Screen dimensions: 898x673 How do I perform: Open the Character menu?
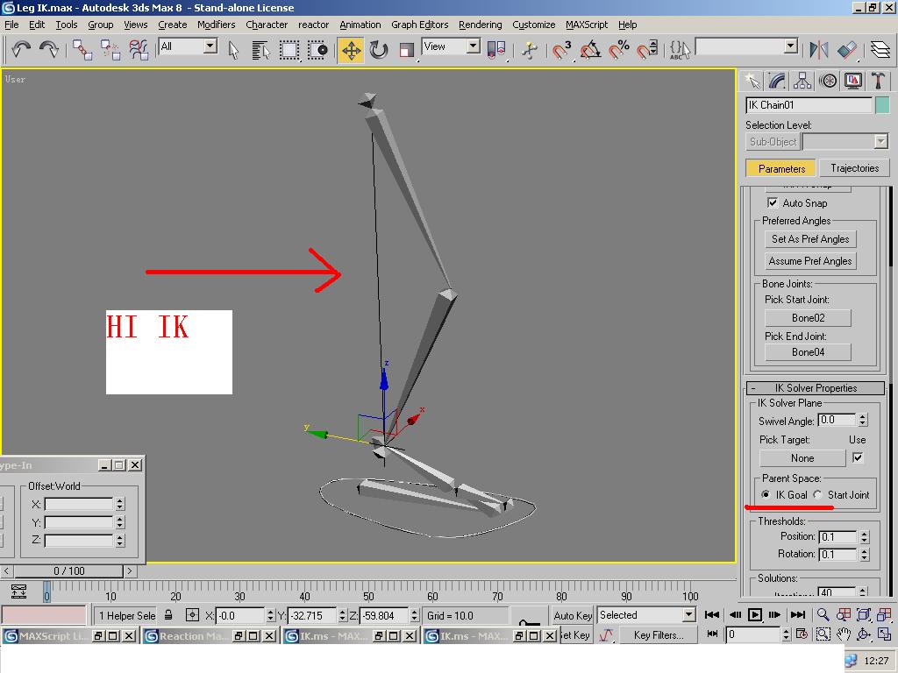pyautogui.click(x=267, y=25)
